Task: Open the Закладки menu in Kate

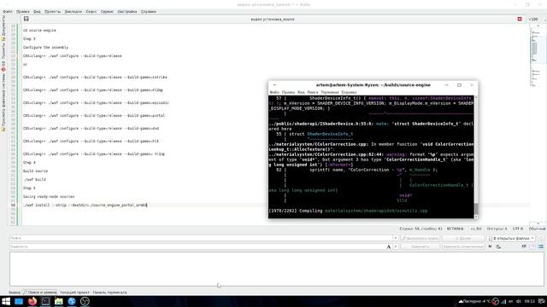Action: (x=74, y=11)
